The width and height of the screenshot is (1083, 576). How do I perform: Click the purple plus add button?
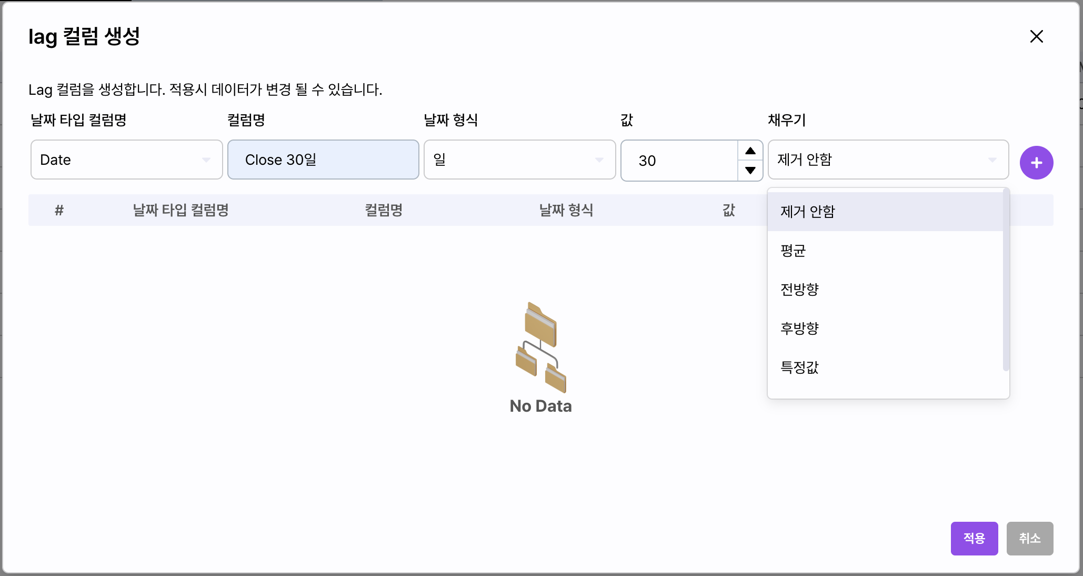point(1036,163)
